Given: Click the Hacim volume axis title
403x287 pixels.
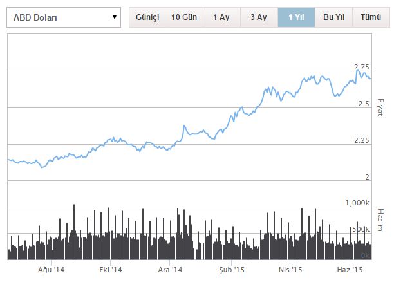Looking at the screenshot, I should click(379, 221).
